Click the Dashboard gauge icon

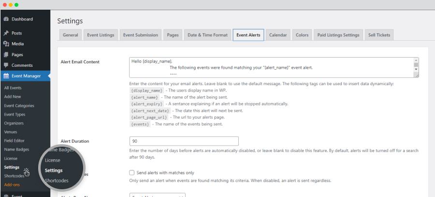pos(6,19)
